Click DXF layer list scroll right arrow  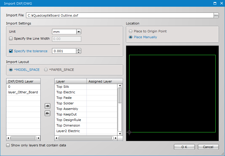(x=39, y=138)
